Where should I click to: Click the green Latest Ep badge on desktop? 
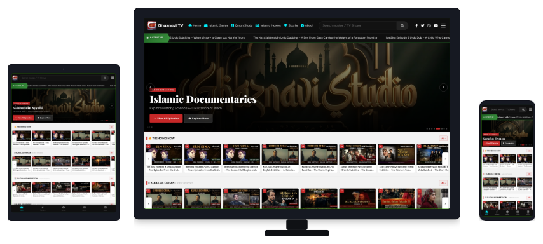[156, 37]
